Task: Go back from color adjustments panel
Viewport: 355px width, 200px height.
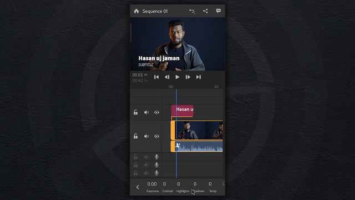Action: [x=138, y=187]
